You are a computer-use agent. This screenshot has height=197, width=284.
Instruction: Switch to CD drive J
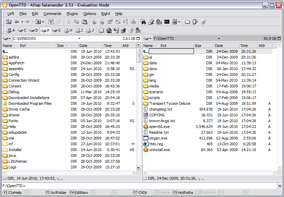coord(90,30)
